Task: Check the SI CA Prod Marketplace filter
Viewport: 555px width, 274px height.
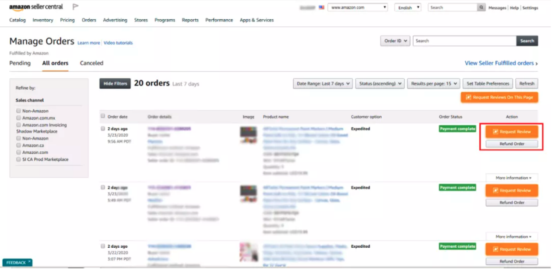Action: point(18,159)
